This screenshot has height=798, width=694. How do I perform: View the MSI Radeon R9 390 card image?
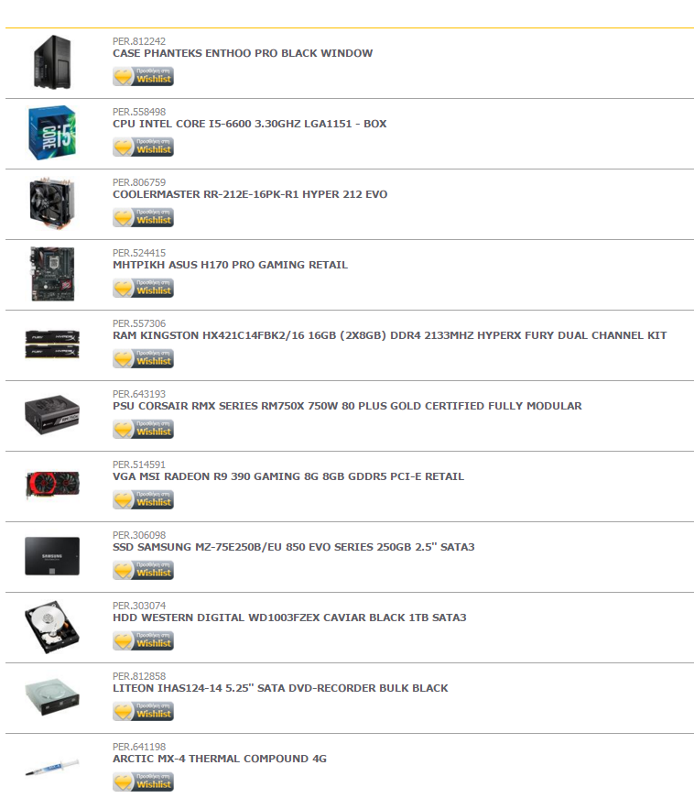pyautogui.click(x=52, y=485)
